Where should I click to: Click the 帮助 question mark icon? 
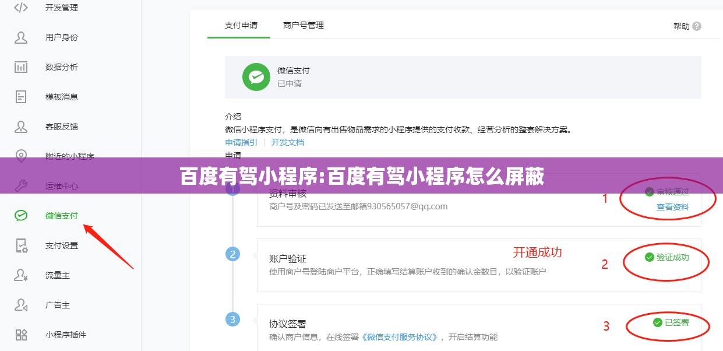point(697,26)
